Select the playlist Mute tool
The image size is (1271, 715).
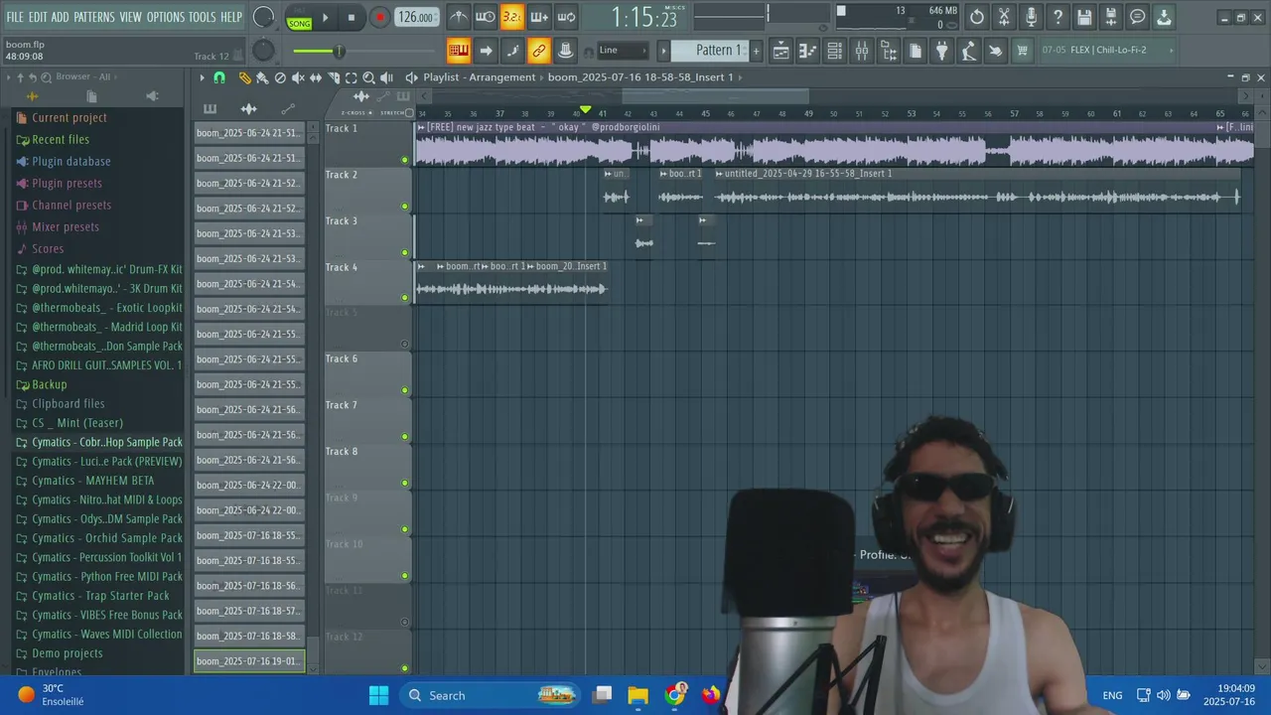click(x=298, y=77)
